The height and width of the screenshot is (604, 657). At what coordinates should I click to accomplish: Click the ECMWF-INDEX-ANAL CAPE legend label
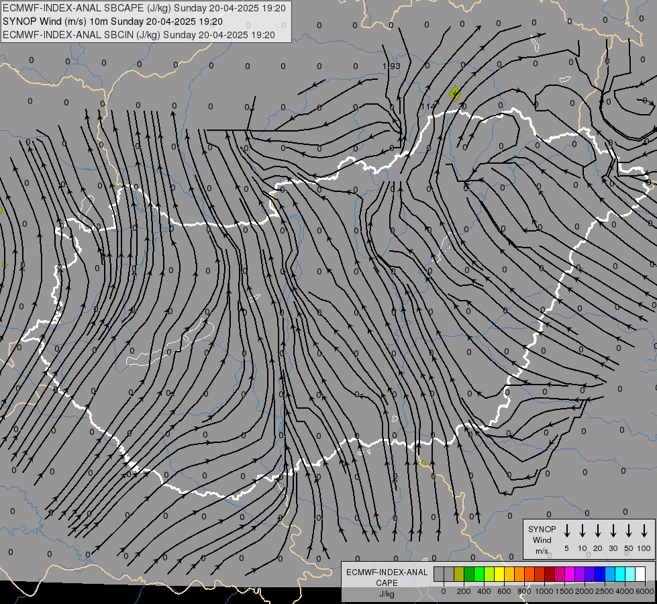(387, 577)
